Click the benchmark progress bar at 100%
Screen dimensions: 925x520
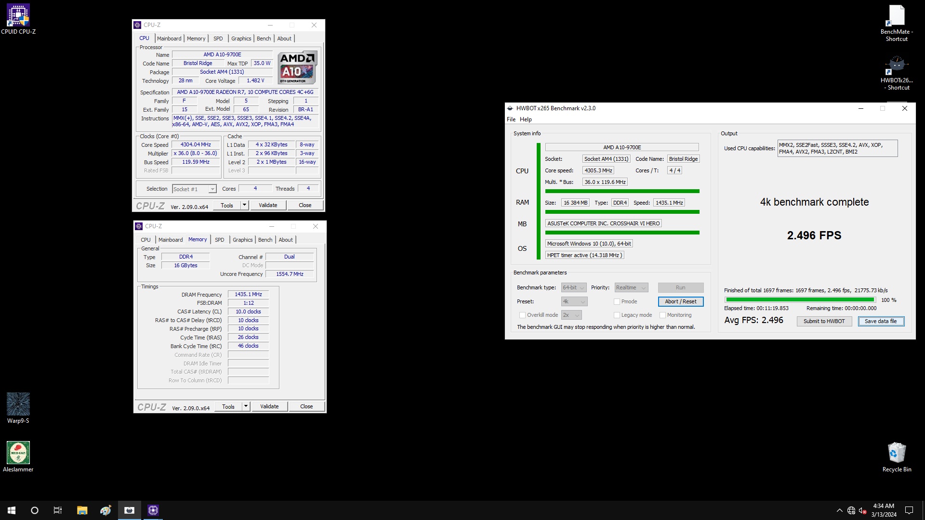[x=800, y=299]
